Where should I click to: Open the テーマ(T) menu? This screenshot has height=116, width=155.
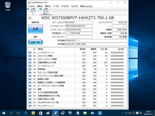(x=56, y=6)
